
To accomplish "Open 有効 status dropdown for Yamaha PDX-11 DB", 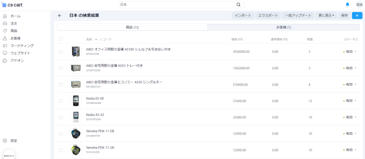I will 350,134.
